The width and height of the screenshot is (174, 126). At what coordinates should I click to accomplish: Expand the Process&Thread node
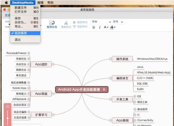(28, 53)
